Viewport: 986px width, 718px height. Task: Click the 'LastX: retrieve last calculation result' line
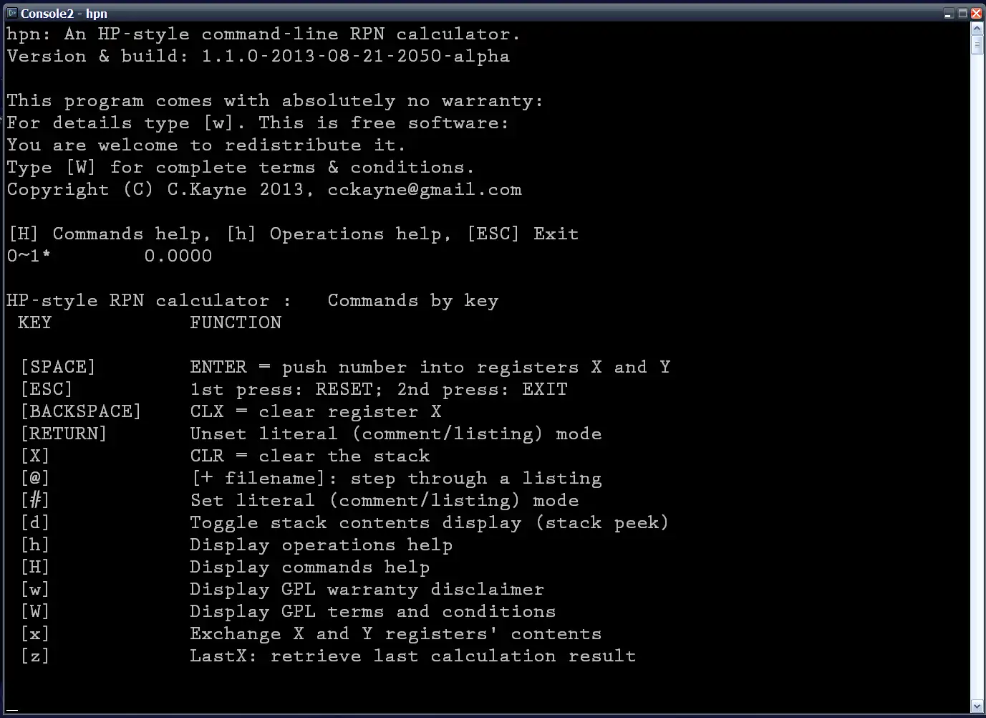tap(412, 656)
